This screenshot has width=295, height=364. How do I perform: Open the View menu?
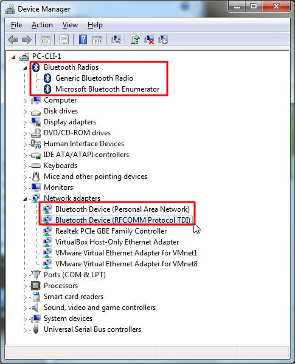point(70,25)
